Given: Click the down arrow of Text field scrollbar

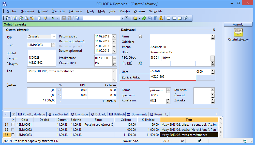Looking at the screenshot, I should [x=114, y=80].
